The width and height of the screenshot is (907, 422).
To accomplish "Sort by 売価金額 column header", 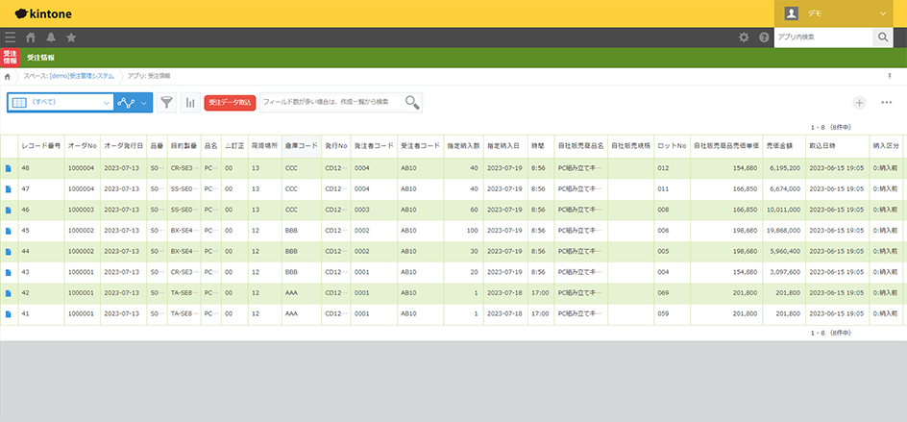I will pos(780,145).
